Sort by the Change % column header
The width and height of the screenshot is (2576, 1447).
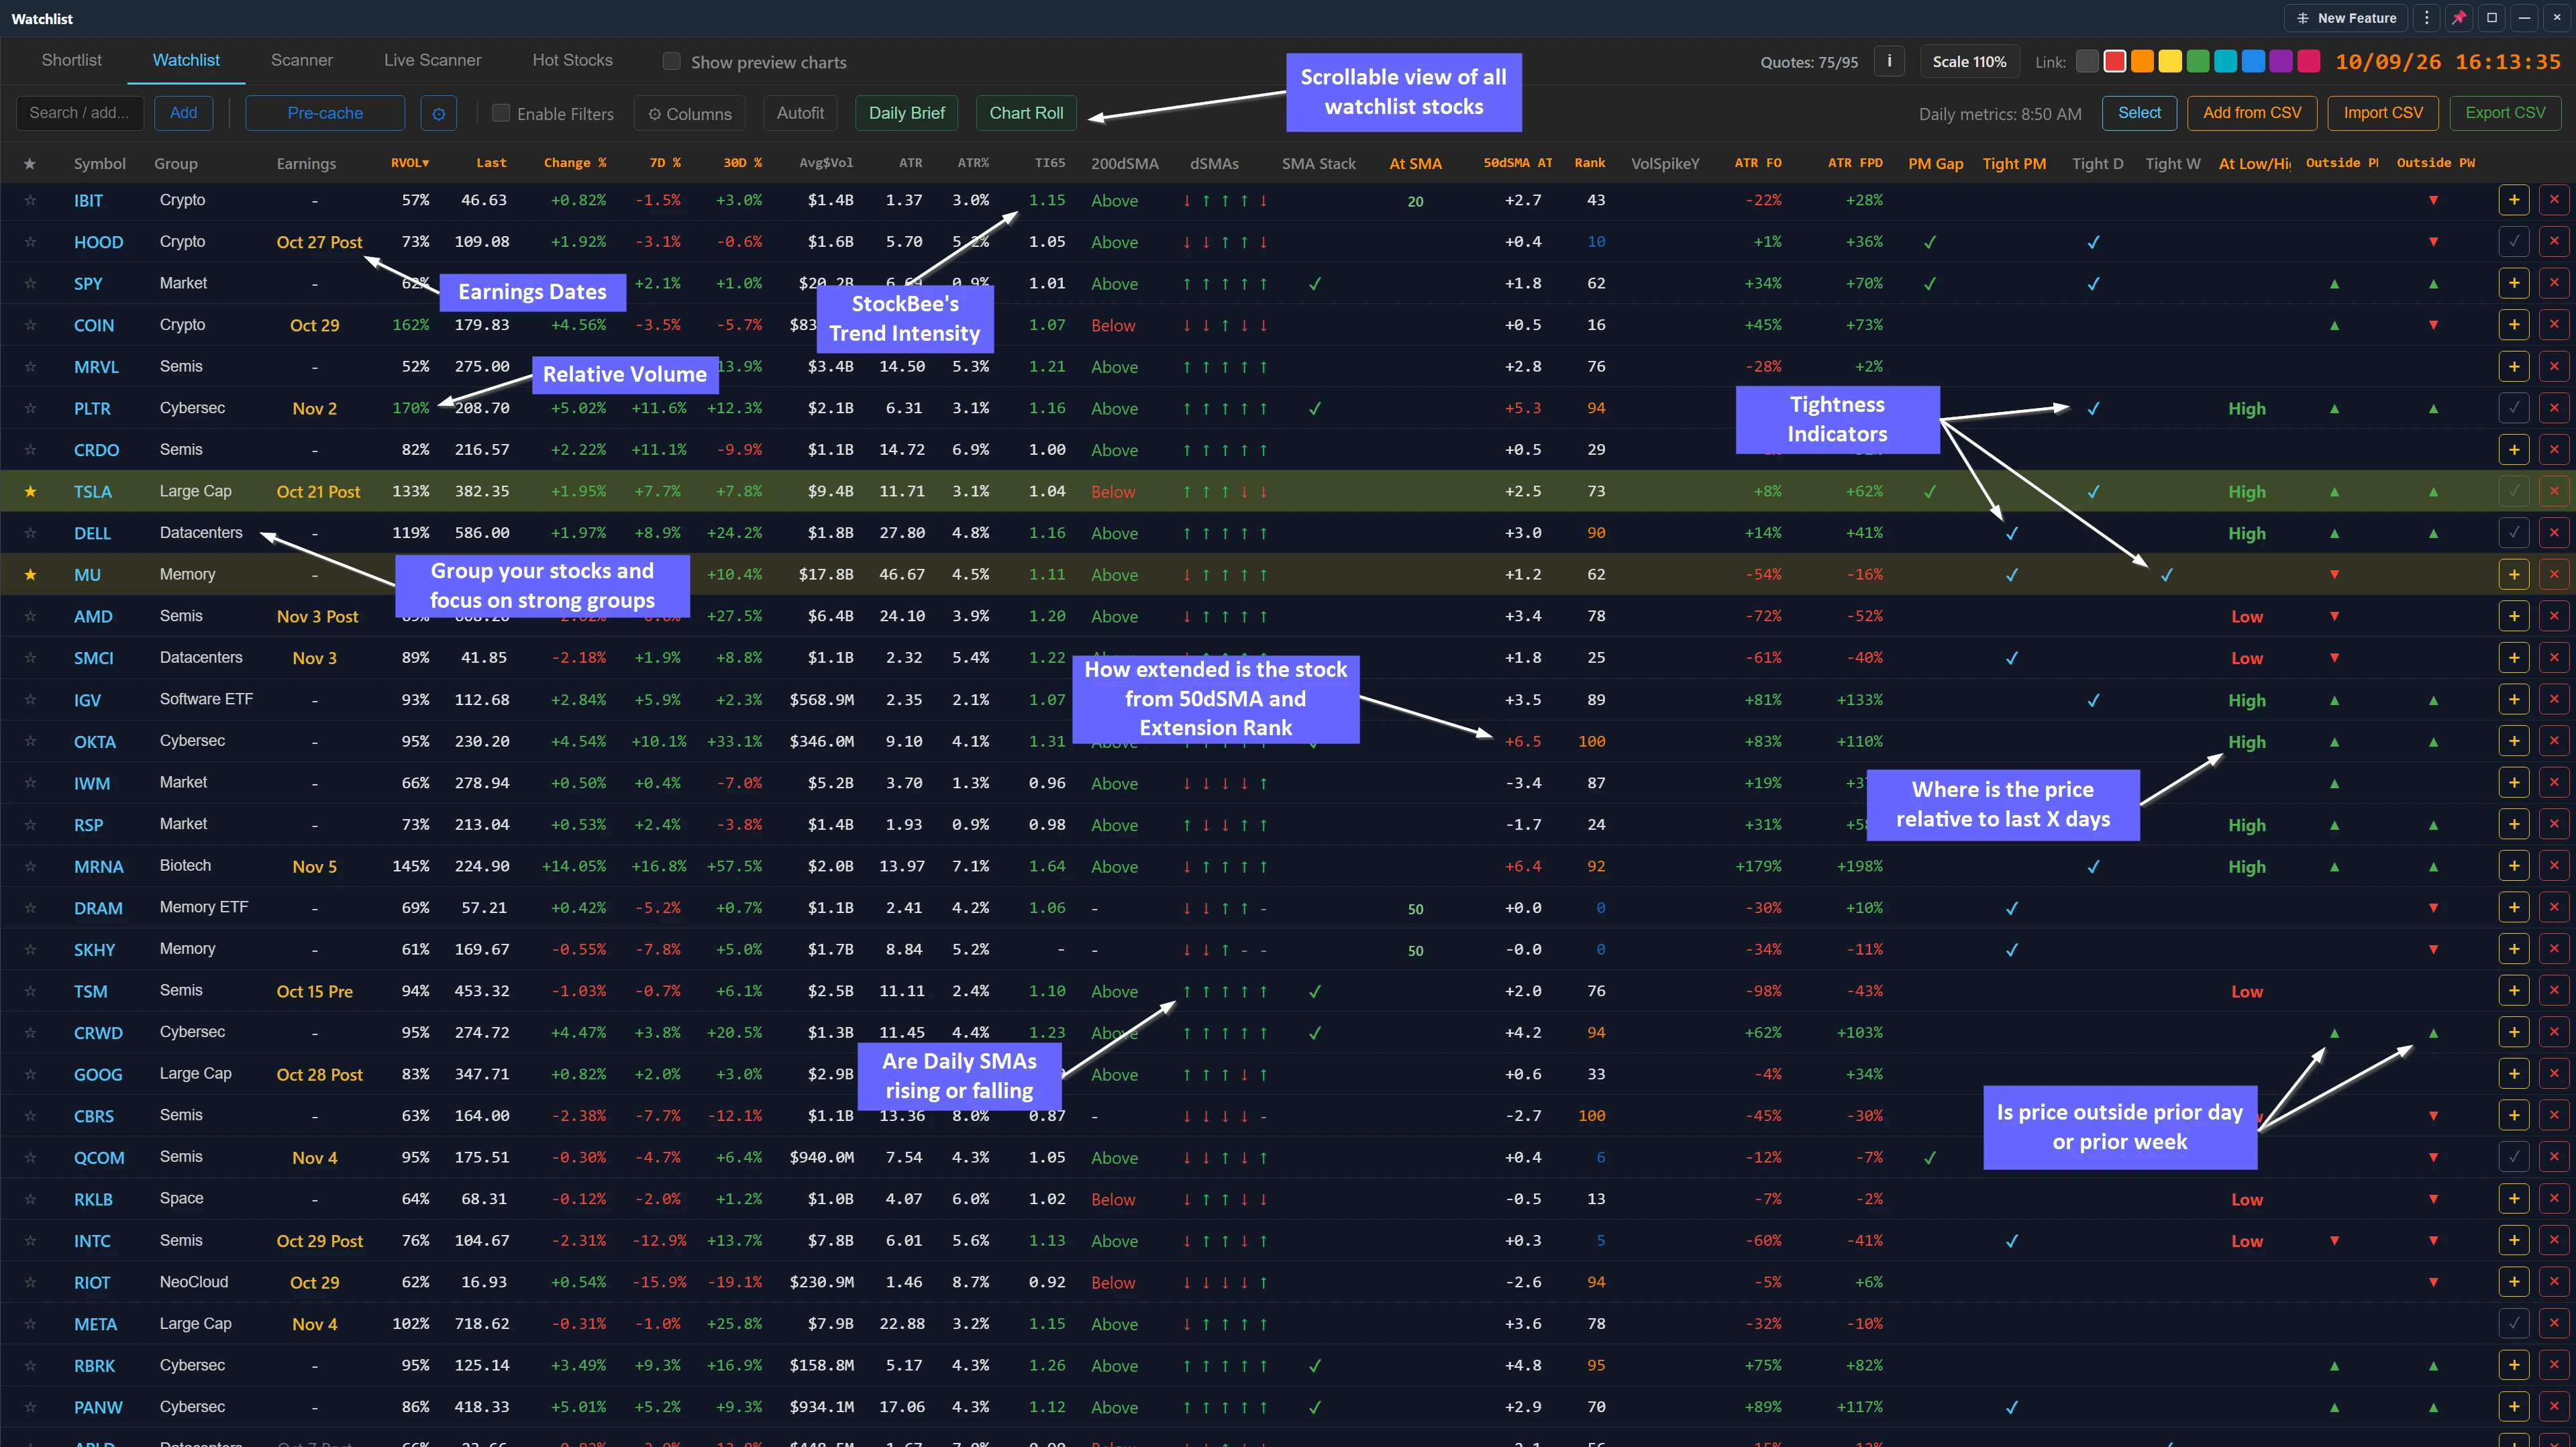pyautogui.click(x=575, y=163)
